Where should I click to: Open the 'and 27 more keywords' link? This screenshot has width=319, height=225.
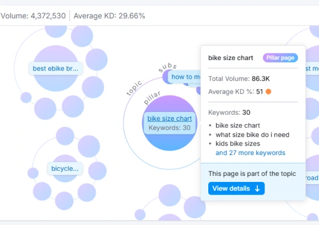click(250, 153)
